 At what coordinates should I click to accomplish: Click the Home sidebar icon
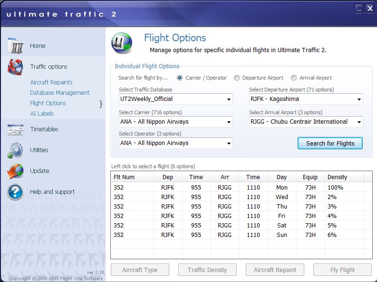15,45
